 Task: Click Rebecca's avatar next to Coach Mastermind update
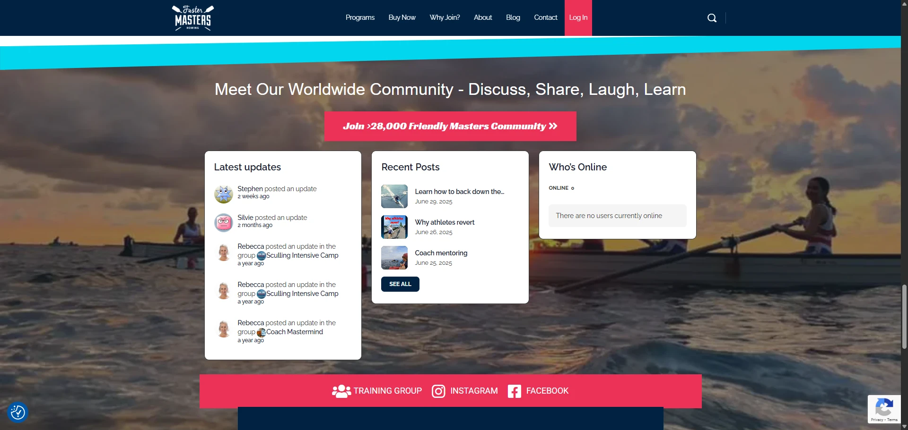tap(223, 329)
